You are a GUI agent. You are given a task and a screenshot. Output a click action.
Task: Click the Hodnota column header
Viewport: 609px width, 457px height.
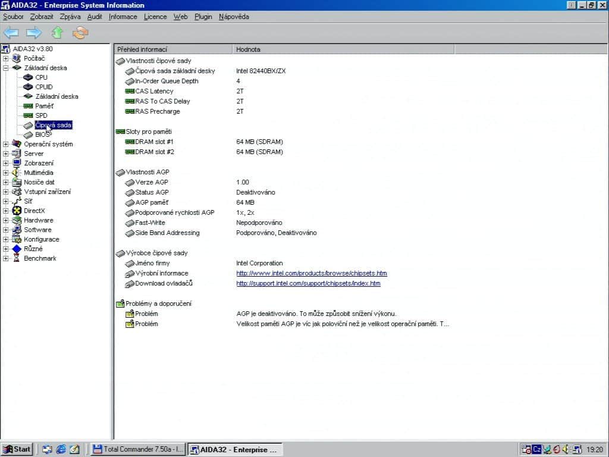point(343,49)
